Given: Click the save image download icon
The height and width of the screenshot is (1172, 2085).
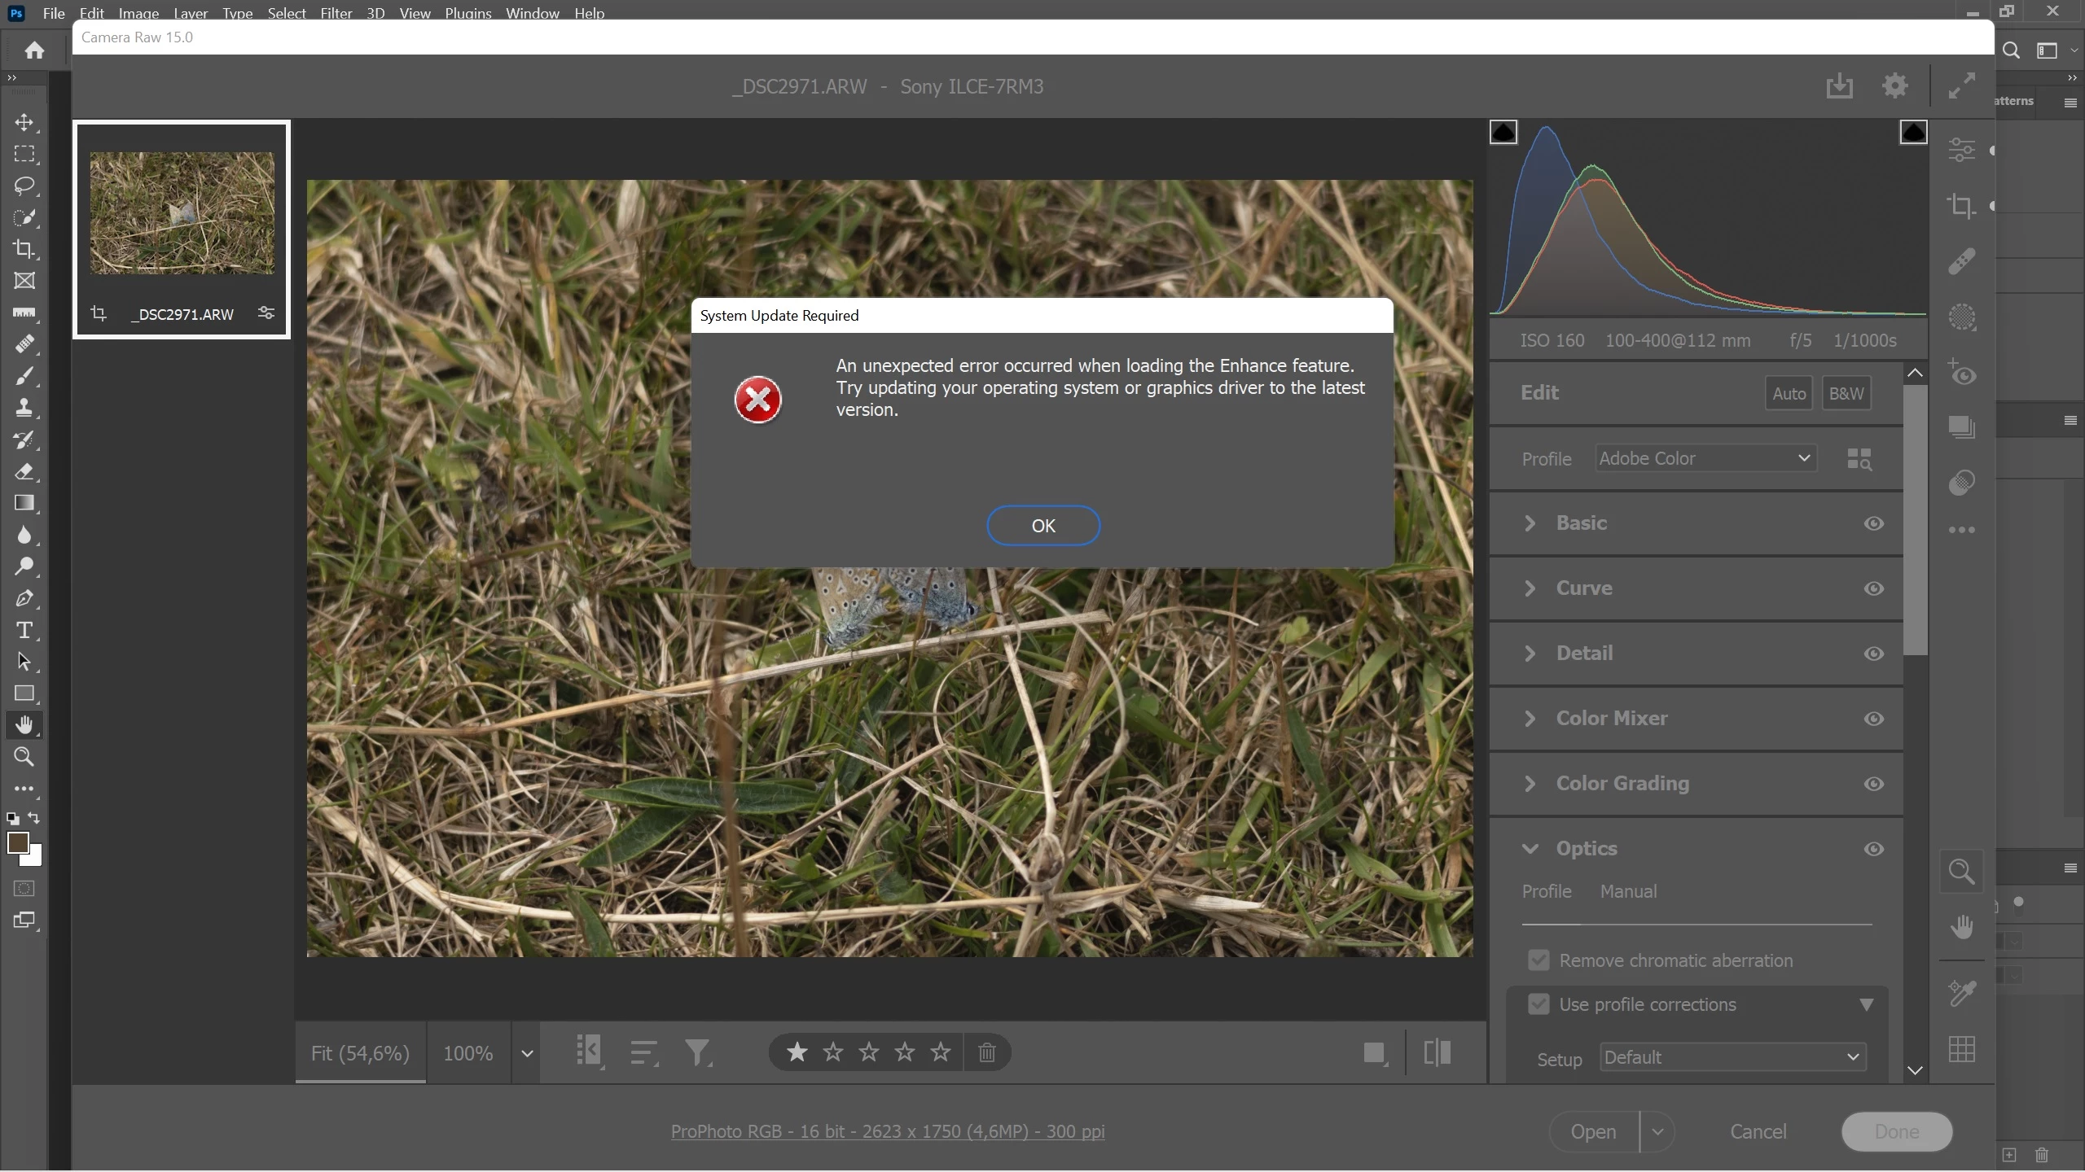Looking at the screenshot, I should [x=1839, y=85].
